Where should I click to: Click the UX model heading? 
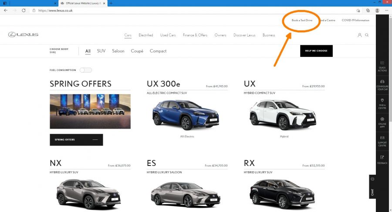[x=250, y=84]
